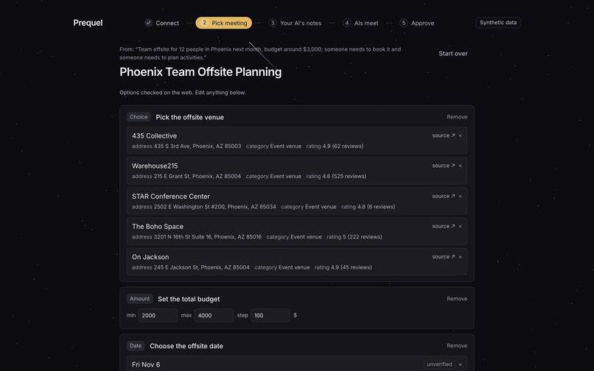594x371 pixels.
Task: Remove On Jackson option with x
Action: tap(461, 257)
